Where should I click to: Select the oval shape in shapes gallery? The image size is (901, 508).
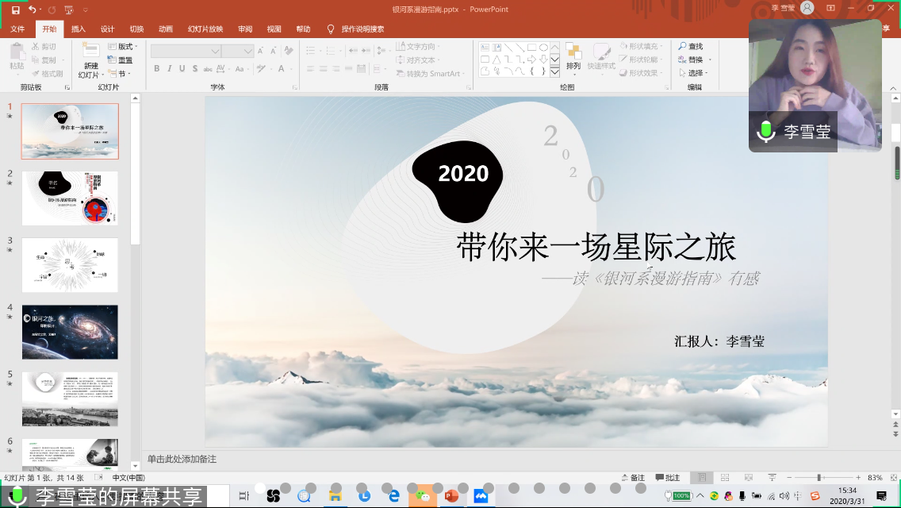(543, 48)
